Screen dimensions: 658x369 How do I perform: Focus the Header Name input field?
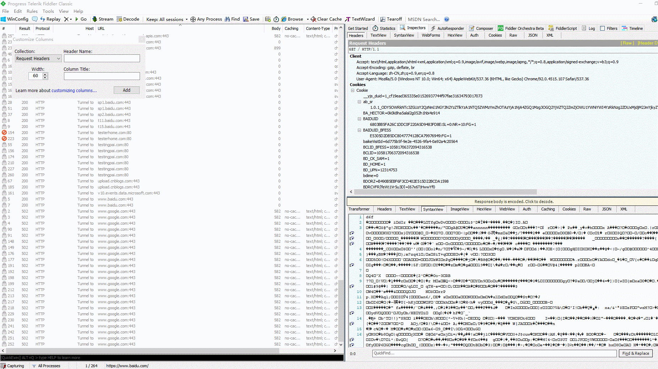(102, 58)
